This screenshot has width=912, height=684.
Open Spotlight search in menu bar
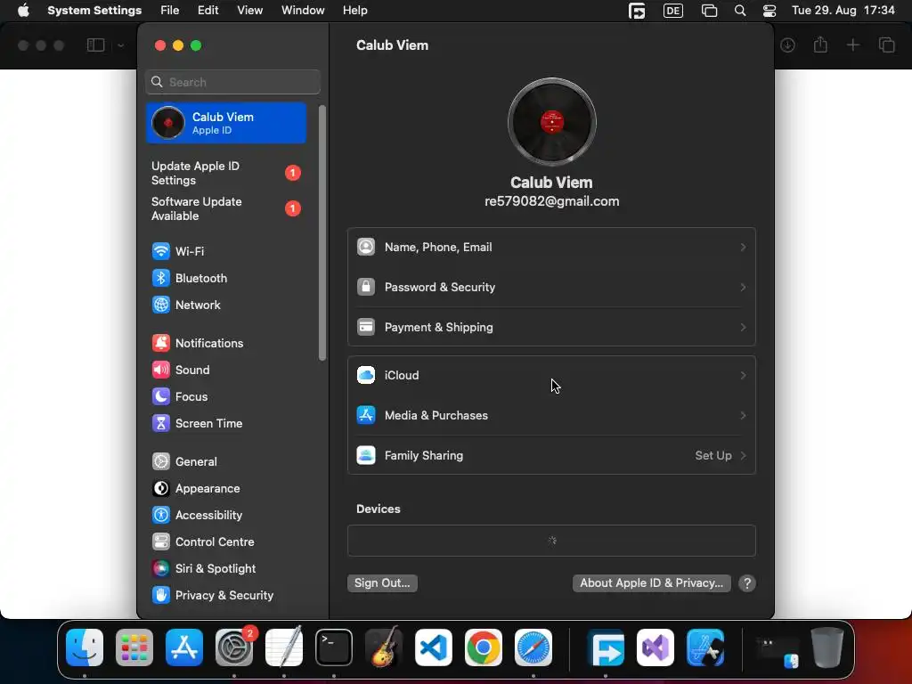[x=740, y=11]
